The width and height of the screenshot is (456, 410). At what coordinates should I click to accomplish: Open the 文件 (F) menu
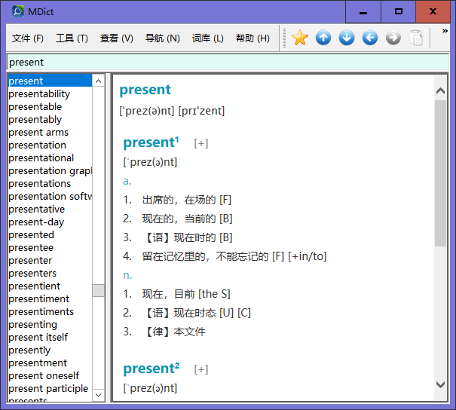[28, 38]
